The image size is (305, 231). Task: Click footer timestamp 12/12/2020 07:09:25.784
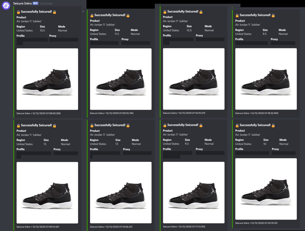pyautogui.click(x=119, y=113)
